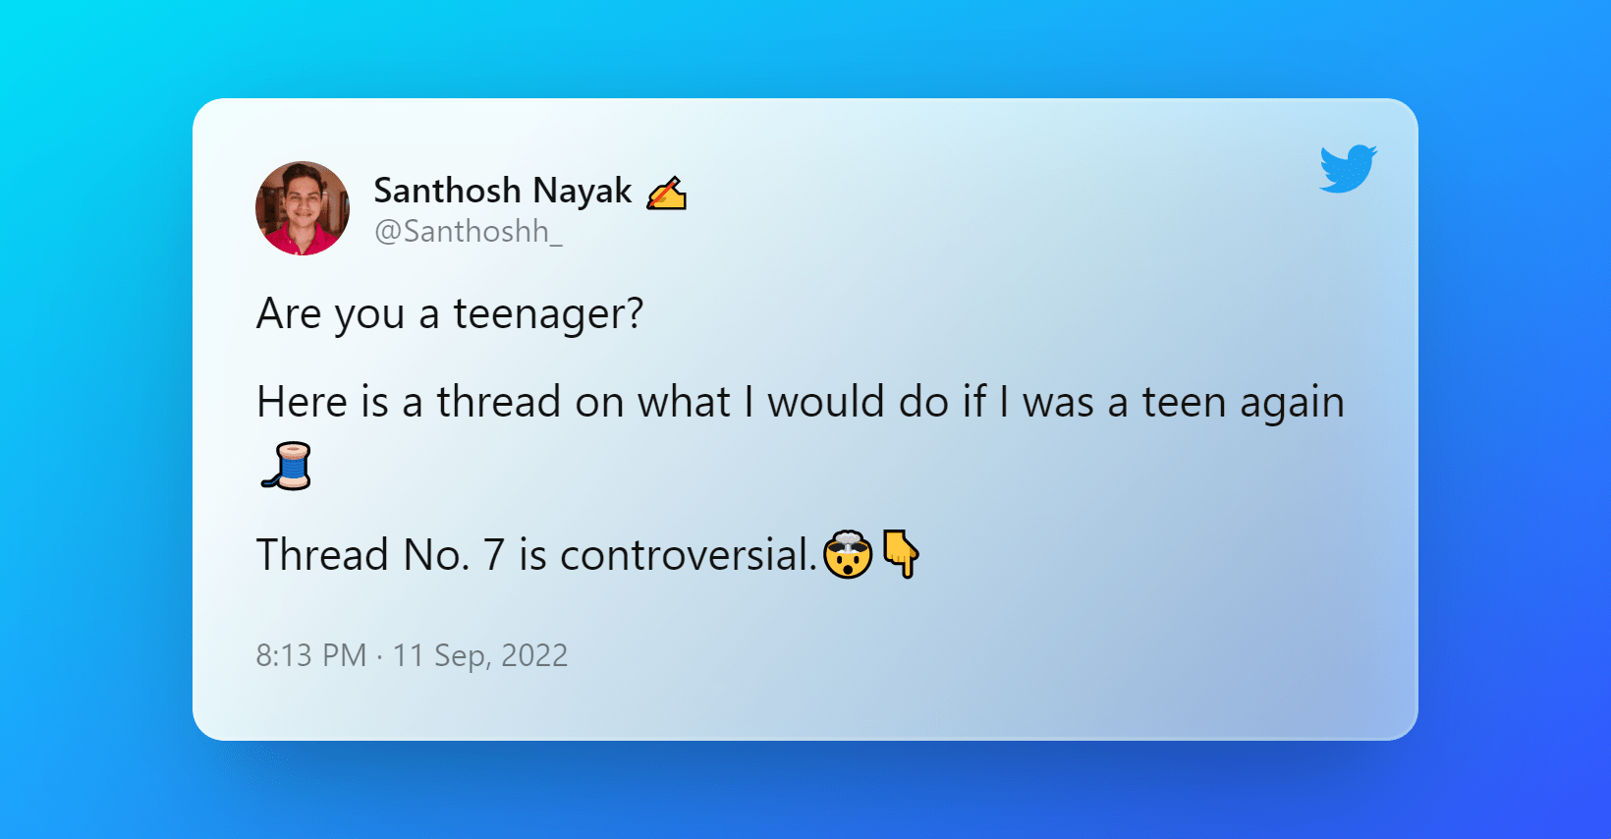This screenshot has width=1611, height=839.
Task: Click "Here is" starting the second line
Action: coord(322,403)
